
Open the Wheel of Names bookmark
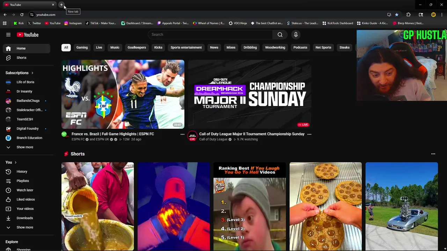pyautogui.click(x=209, y=23)
